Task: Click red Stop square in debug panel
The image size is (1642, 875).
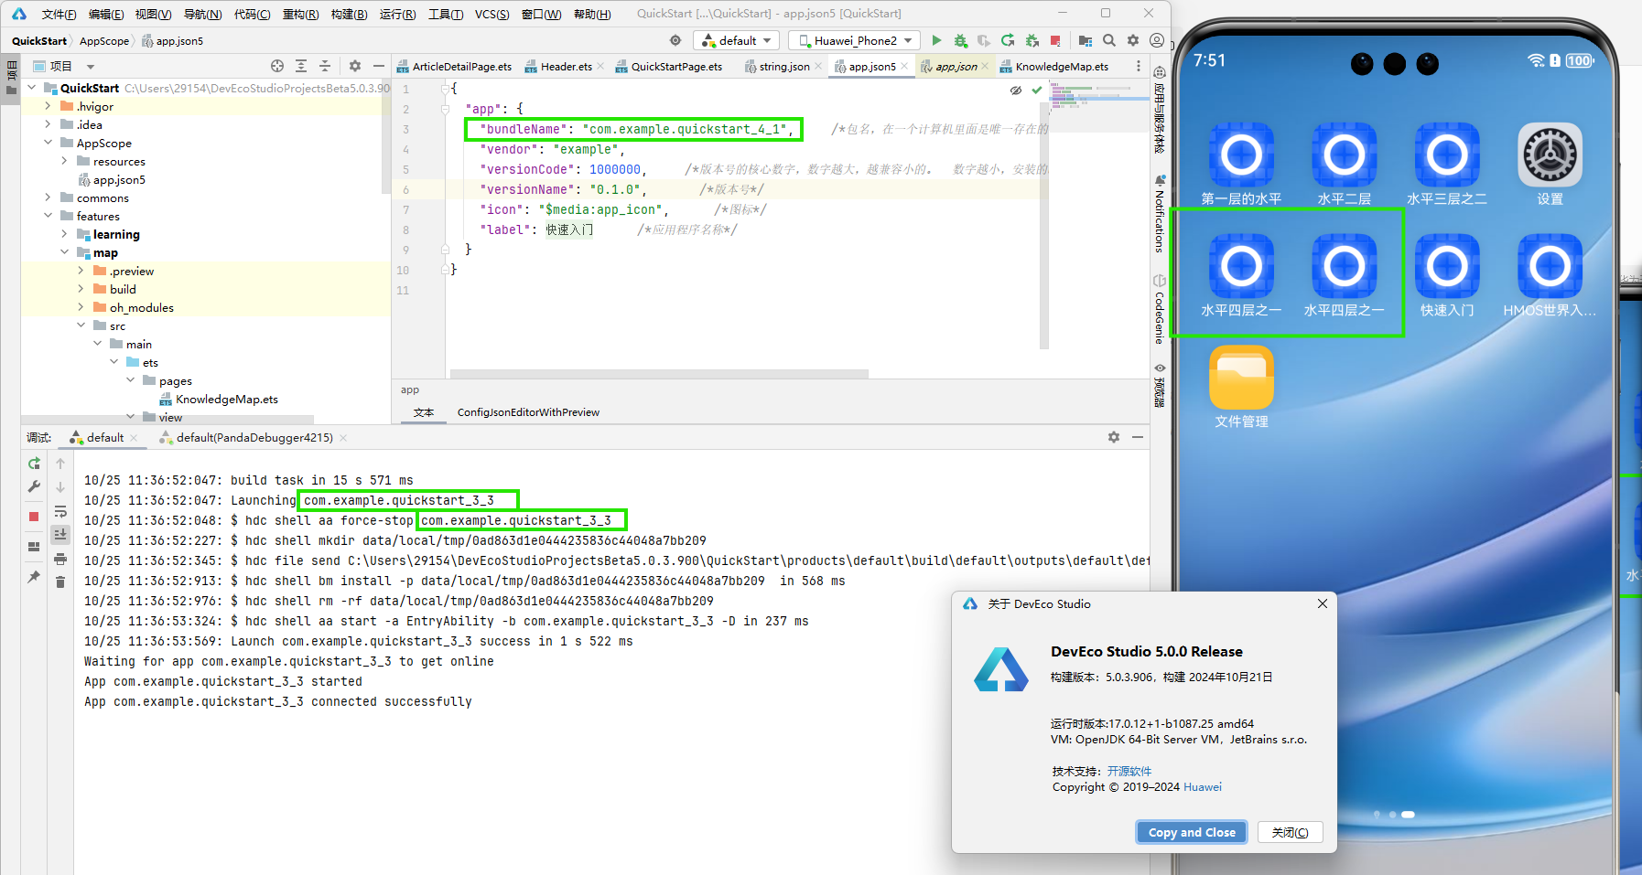Action: pyautogui.click(x=34, y=517)
